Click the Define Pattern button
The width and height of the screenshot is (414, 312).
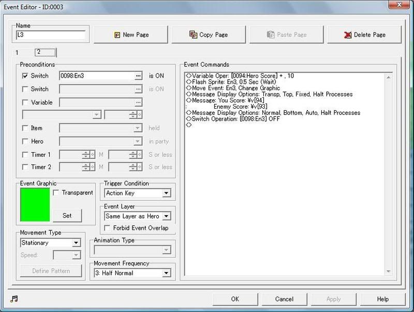[x=51, y=271]
